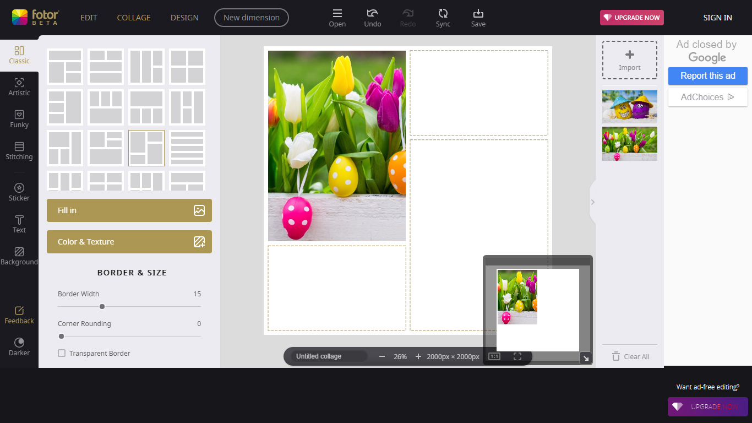Open the Stitching layout option

point(19,151)
